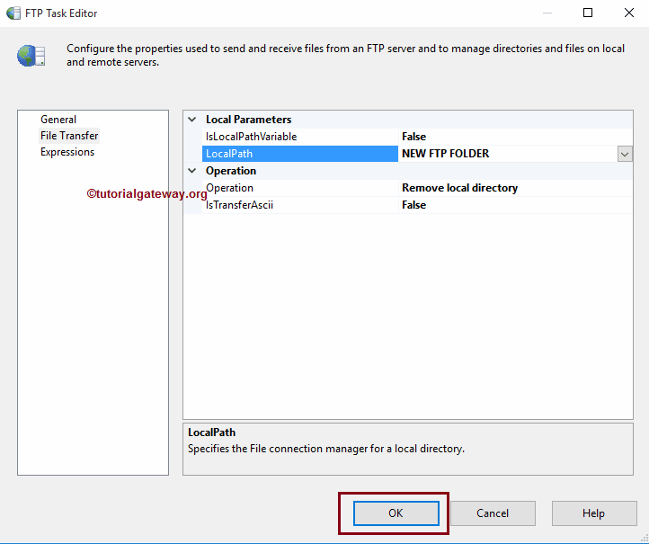649x544 pixels.
Task: Open the Expressions page
Action: coord(67,152)
